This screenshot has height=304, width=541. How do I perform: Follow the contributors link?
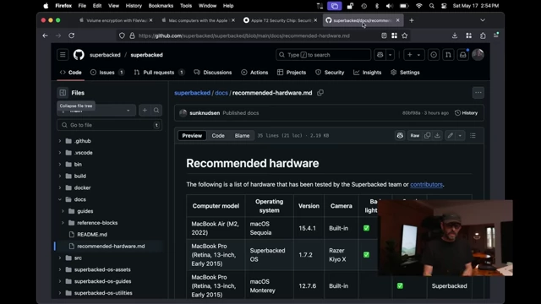[x=426, y=184]
